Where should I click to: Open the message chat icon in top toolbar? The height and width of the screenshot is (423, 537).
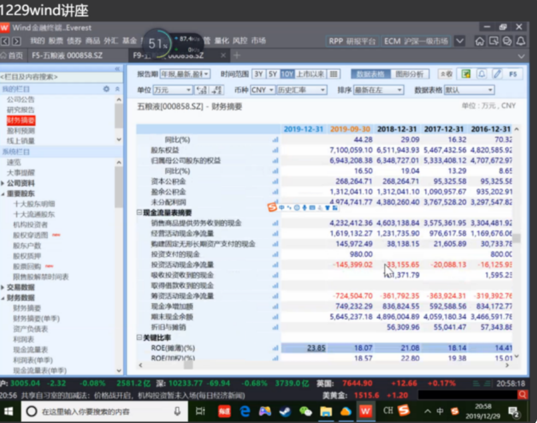(507, 41)
